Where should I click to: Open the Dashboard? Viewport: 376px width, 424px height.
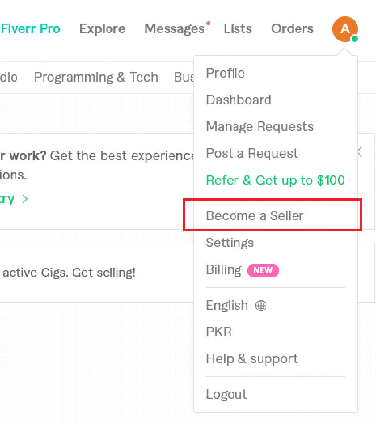(x=238, y=100)
